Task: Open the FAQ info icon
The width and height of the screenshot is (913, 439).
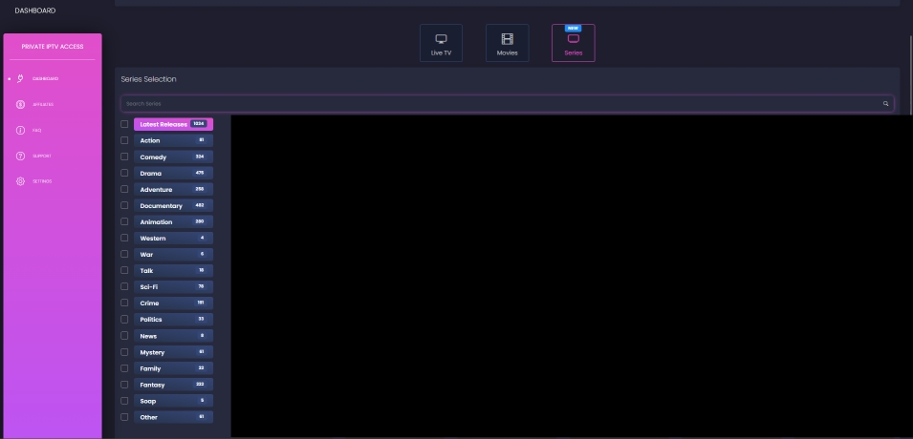Action: (x=20, y=130)
